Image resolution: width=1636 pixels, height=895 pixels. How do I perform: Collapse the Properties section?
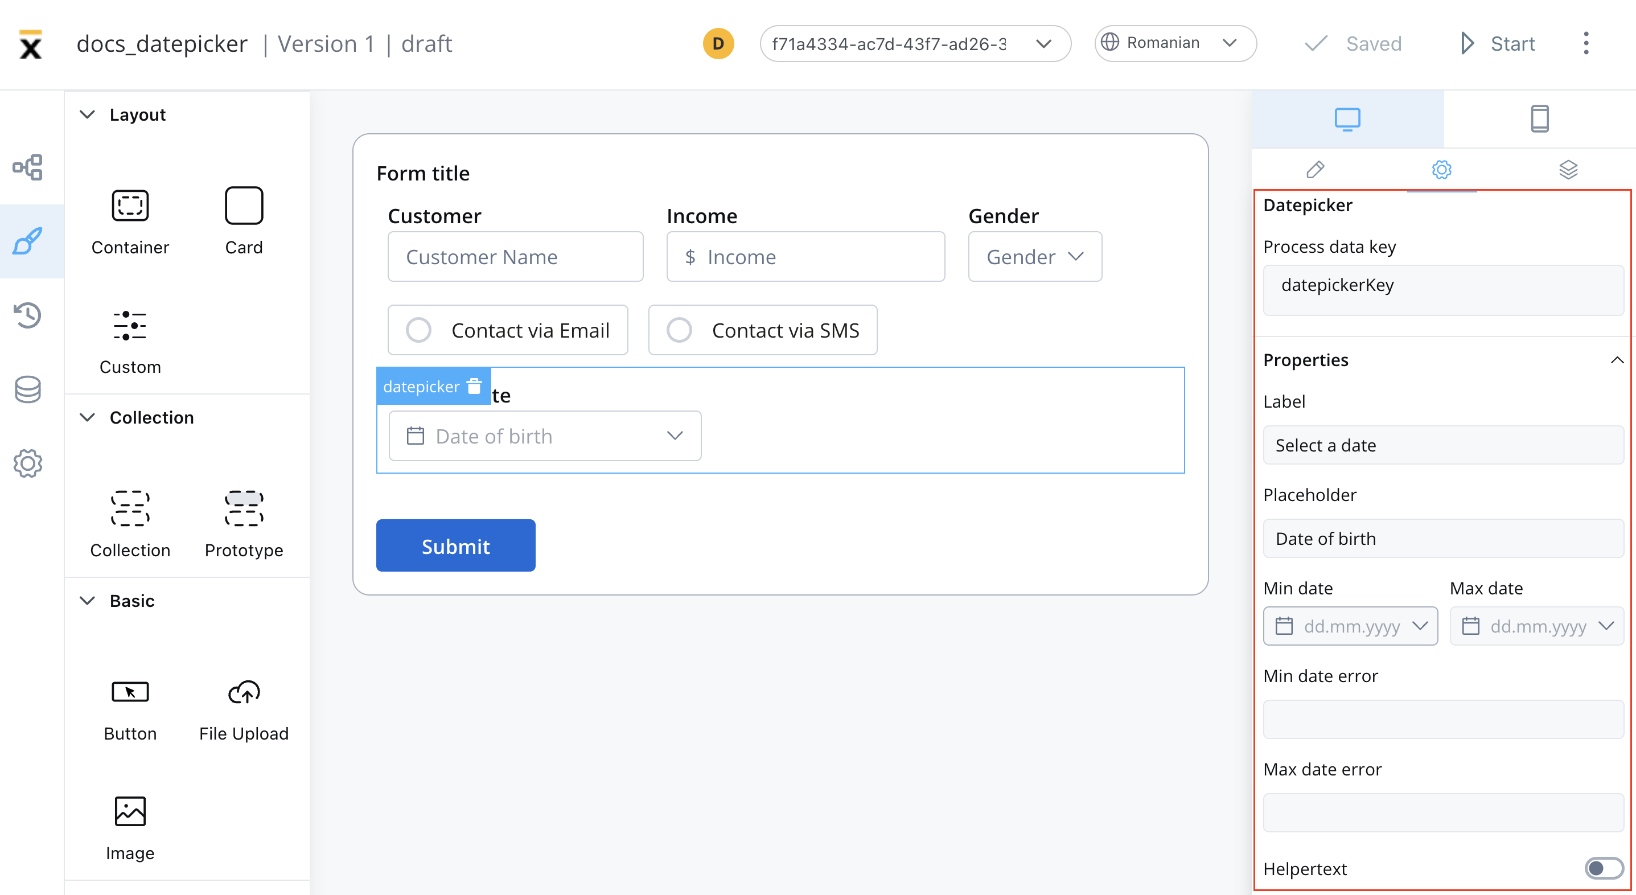point(1617,360)
